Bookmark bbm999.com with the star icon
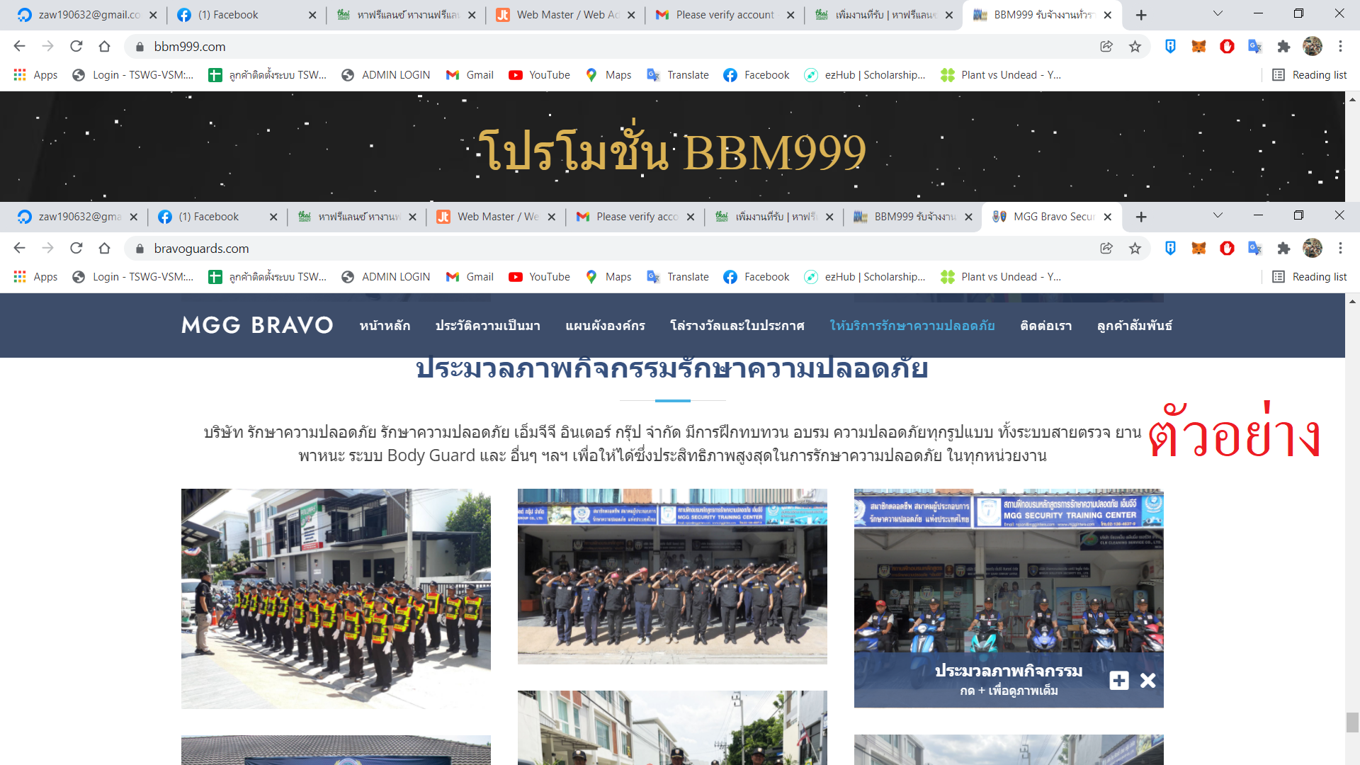 [x=1135, y=46]
